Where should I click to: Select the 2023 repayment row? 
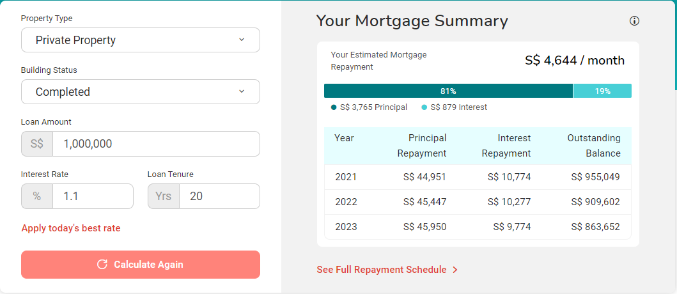[478, 227]
